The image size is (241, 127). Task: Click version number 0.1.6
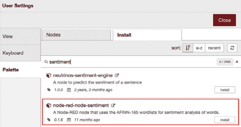click(58, 120)
